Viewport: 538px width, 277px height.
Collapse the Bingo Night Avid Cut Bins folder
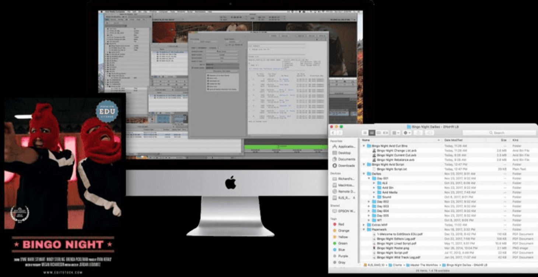pos(364,146)
